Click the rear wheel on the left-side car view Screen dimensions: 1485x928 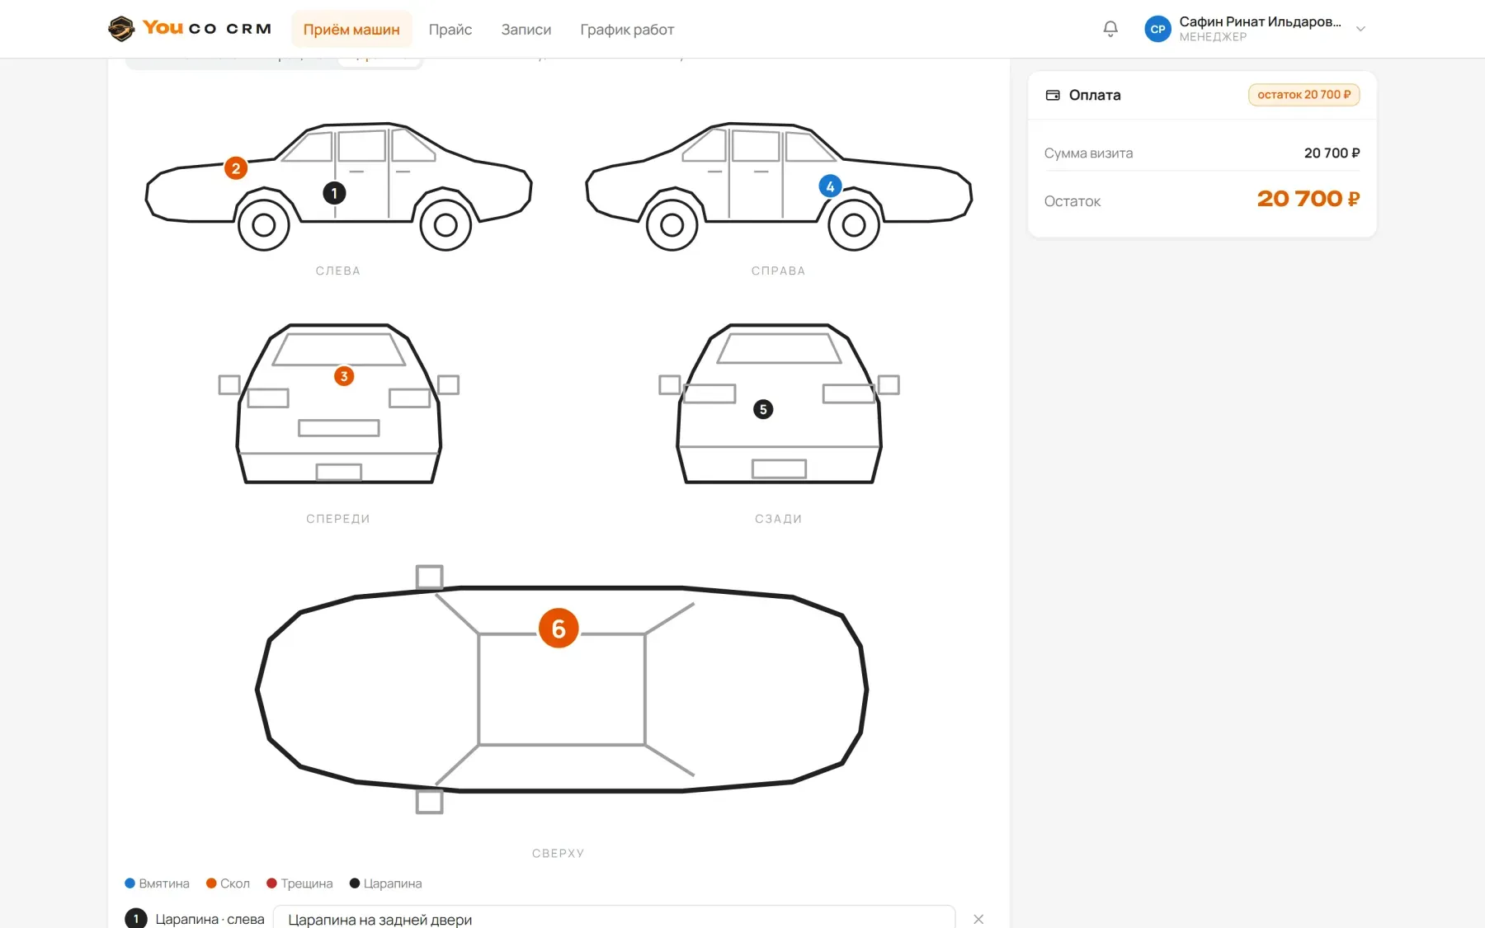tap(445, 224)
